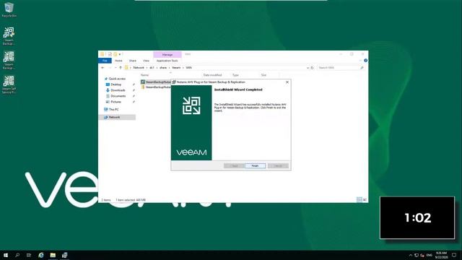
Task: Refresh the current Explorer folder
Action: click(x=313, y=68)
